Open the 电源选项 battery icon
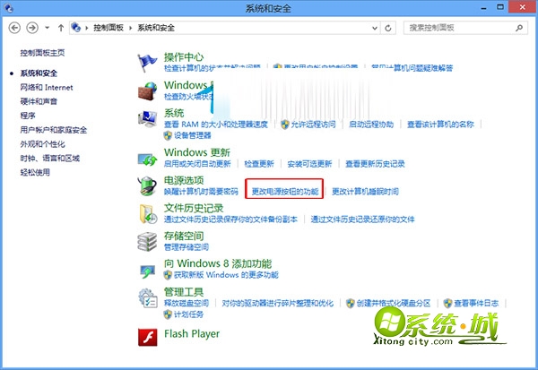 pos(147,185)
